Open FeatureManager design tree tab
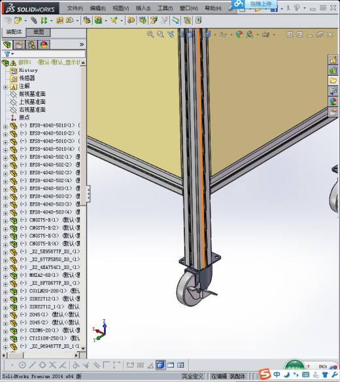Image resolution: width=340 pixels, height=382 pixels. pos(7,44)
